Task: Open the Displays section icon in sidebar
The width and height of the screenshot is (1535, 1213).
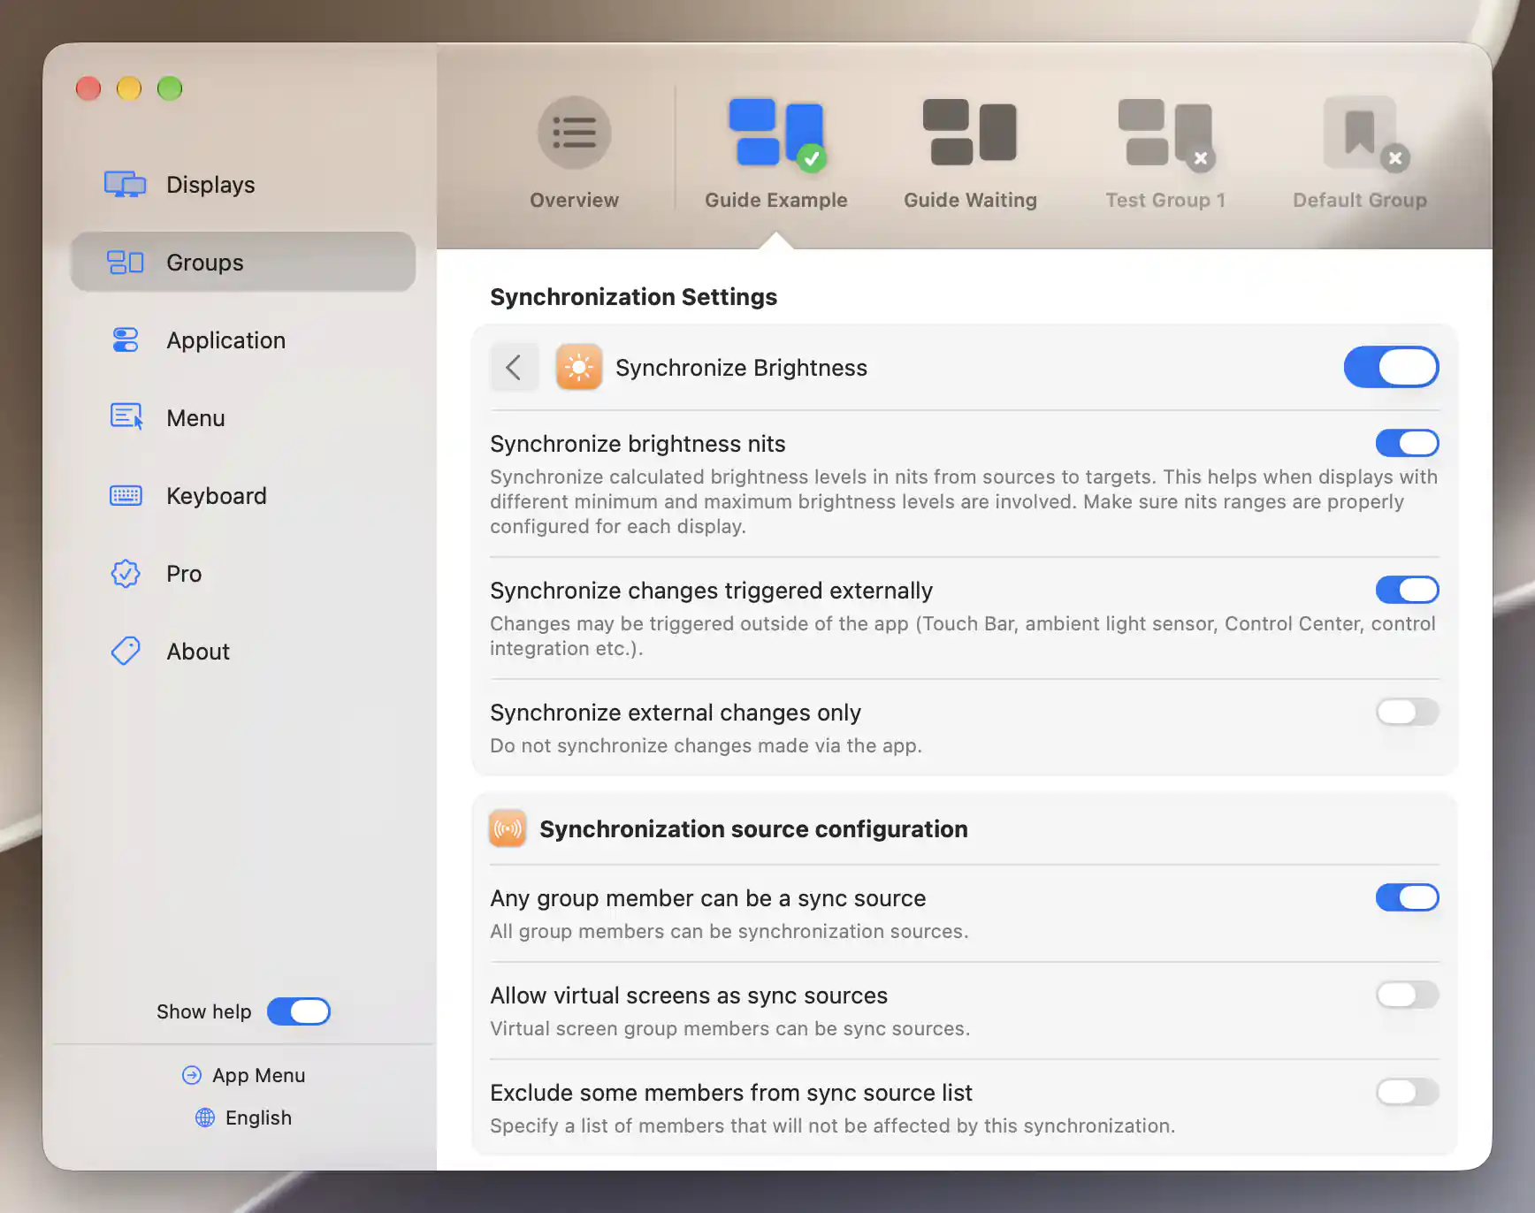Action: click(x=125, y=185)
